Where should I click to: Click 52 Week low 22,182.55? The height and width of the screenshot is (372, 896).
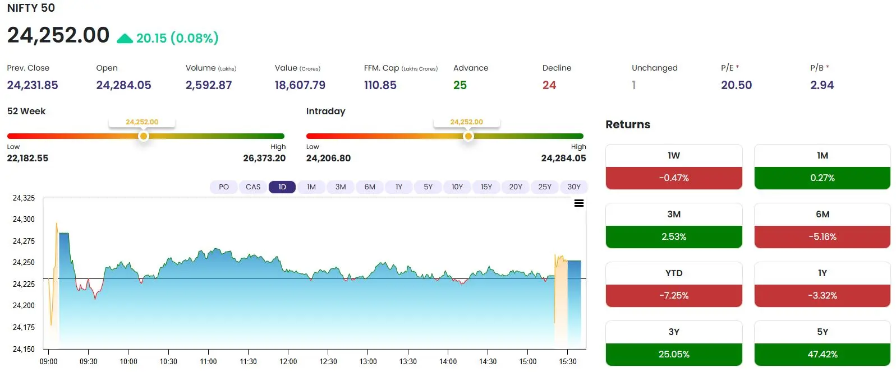[x=27, y=159]
